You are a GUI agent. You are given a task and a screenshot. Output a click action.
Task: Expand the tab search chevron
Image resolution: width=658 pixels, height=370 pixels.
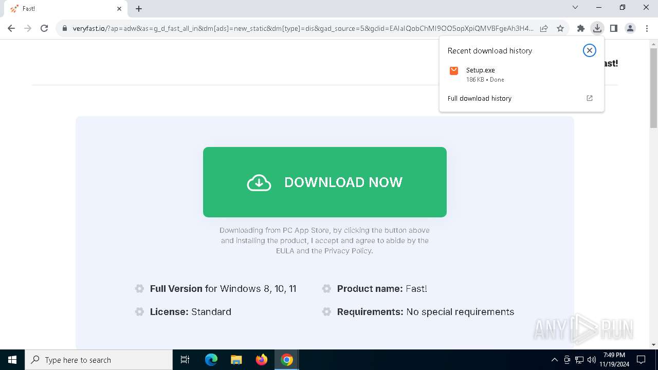coord(575,7)
